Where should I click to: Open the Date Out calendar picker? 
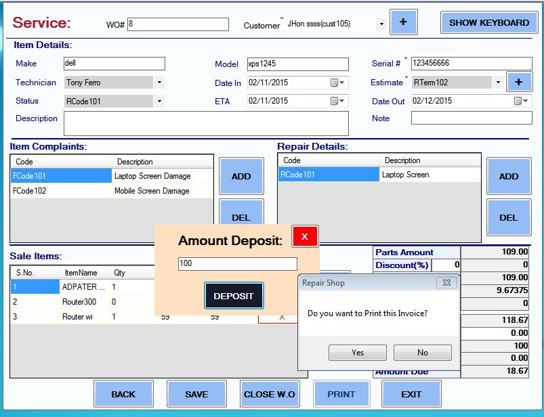point(521,101)
